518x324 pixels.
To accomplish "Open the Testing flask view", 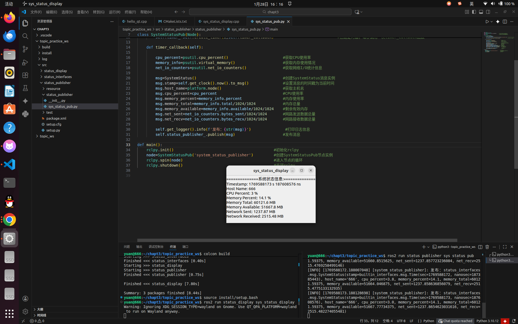I will pyautogui.click(x=25, y=88).
